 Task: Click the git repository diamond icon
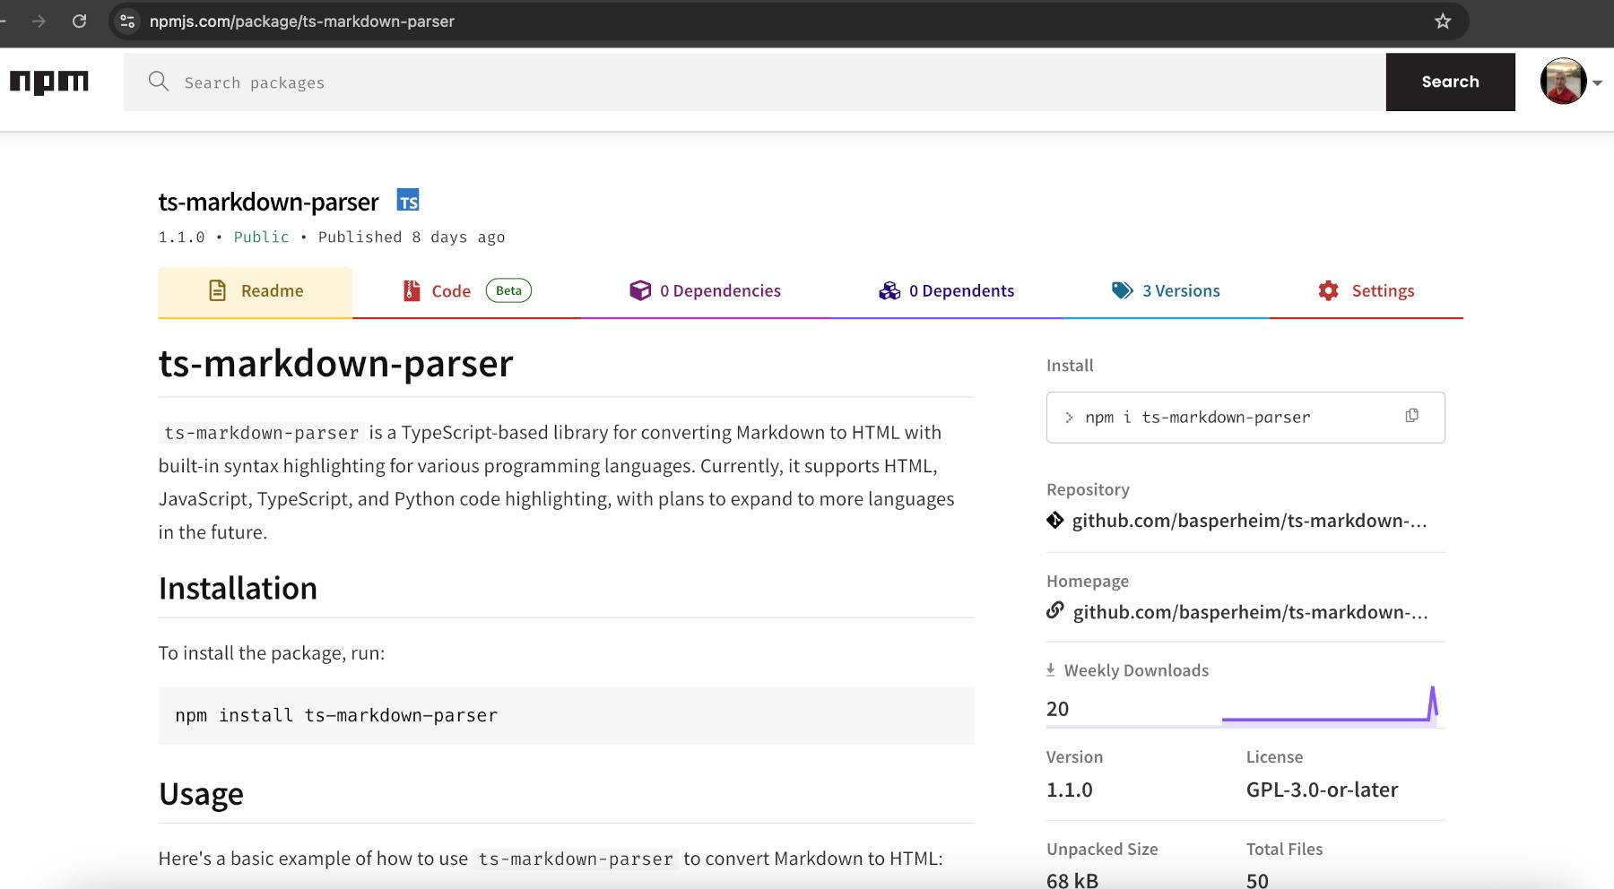(1055, 520)
